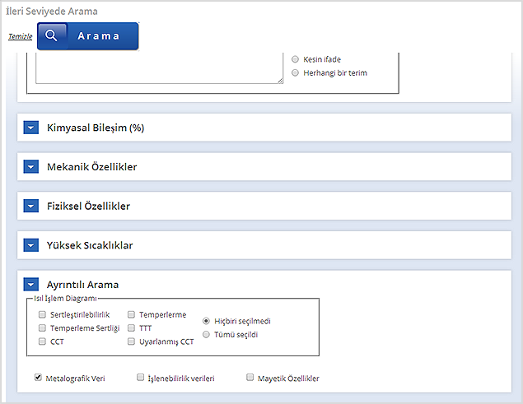523x404 pixels.
Task: Click the Fiziksel Özellikler heading text
Action: [x=88, y=206]
